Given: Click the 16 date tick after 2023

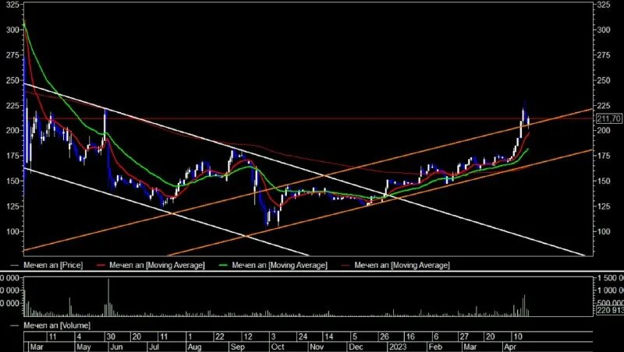Looking at the screenshot, I should pyautogui.click(x=410, y=337).
